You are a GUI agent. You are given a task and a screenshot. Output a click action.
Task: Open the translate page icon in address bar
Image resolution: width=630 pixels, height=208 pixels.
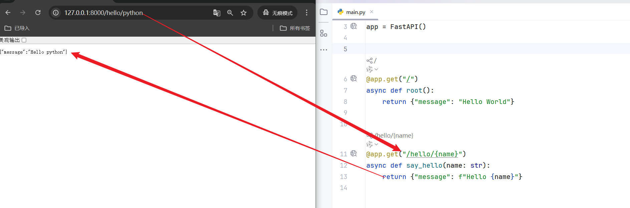(217, 13)
